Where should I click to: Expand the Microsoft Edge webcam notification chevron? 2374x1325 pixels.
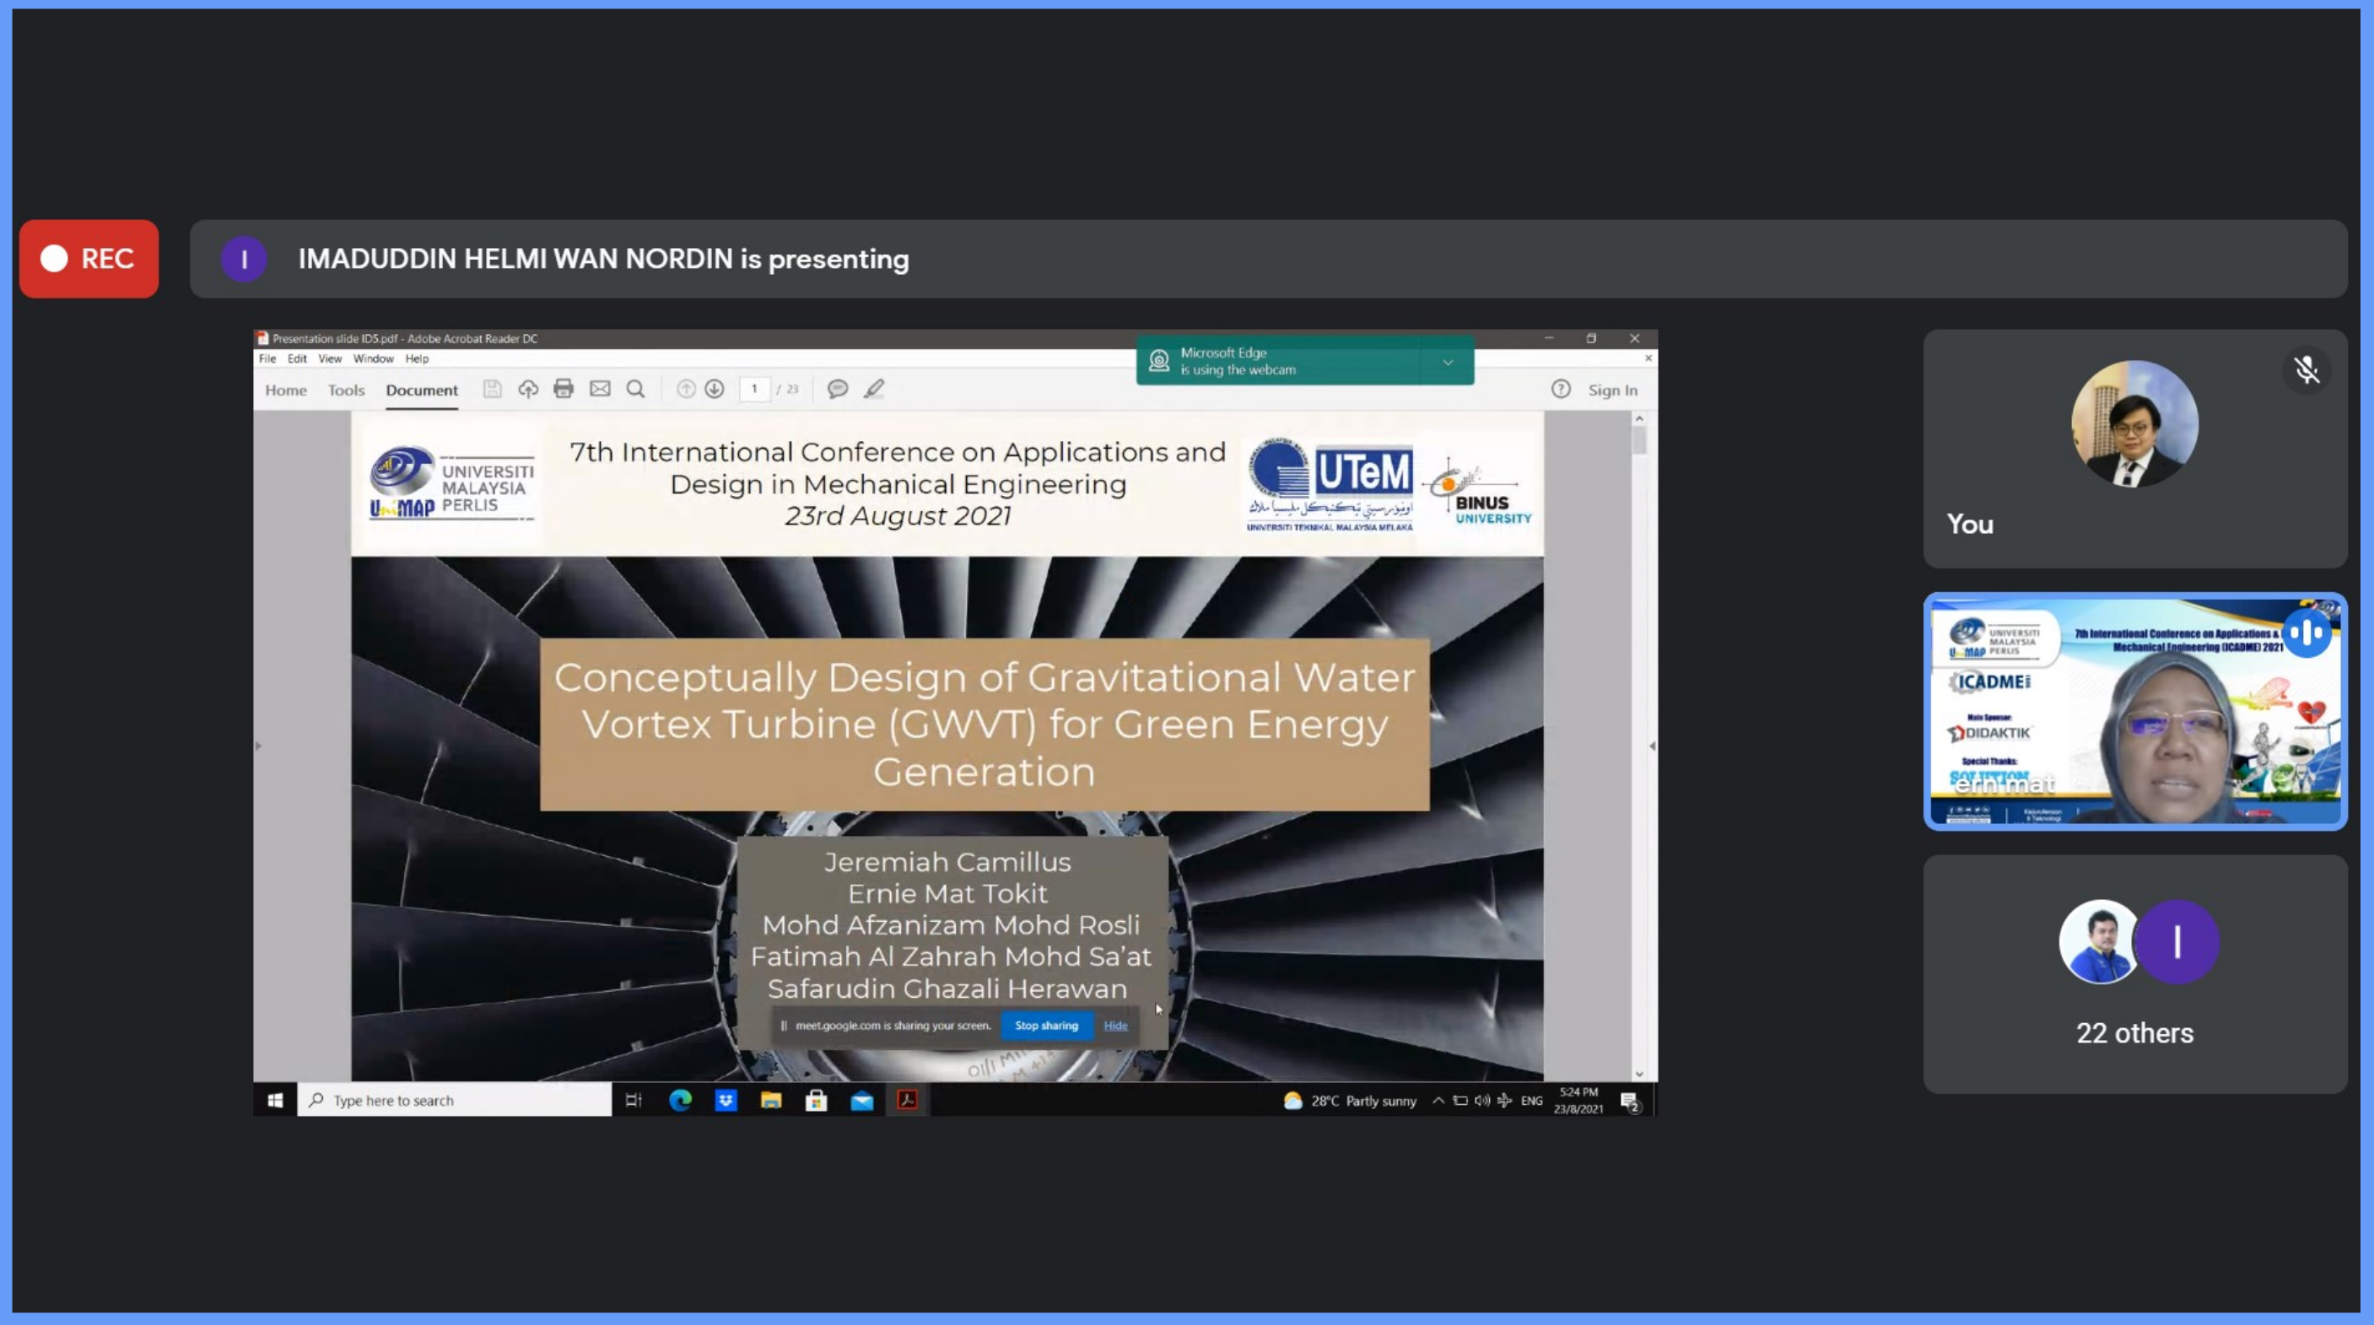click(x=1448, y=362)
